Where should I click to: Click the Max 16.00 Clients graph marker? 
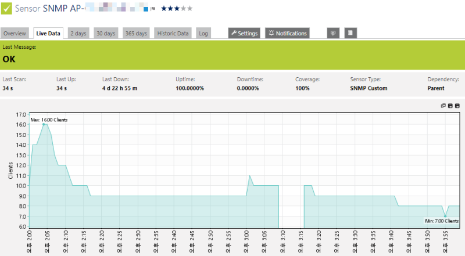[44, 124]
